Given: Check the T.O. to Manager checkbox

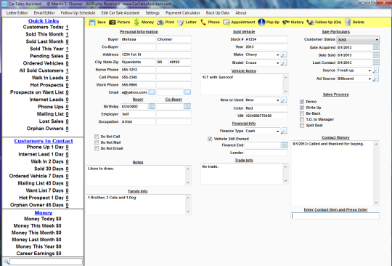Looking at the screenshot, I should (302, 120).
